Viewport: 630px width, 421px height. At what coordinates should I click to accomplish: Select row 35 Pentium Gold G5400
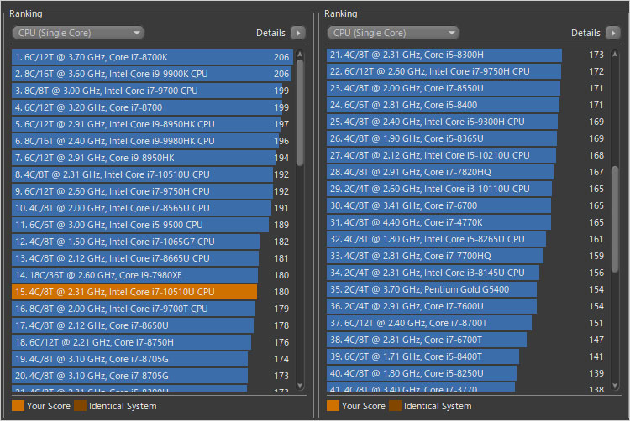467,289
